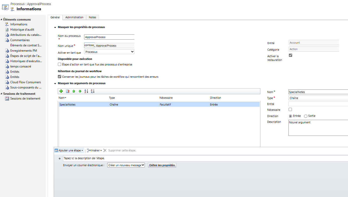Open the Insérer dropdown menu
Screen dimensions: 348x197
(x=94, y=150)
